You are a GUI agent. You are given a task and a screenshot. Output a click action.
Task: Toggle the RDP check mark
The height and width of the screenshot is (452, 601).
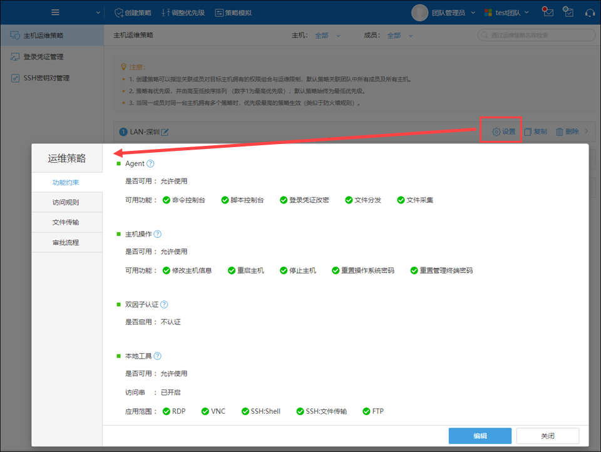167,411
